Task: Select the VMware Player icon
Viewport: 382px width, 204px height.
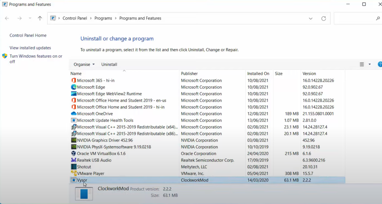Action: (x=73, y=174)
